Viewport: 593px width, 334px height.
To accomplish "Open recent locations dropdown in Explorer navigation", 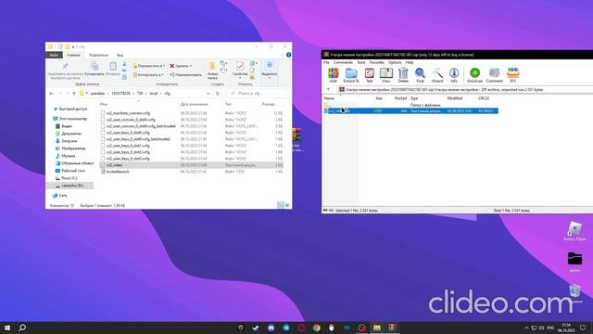I will (x=68, y=93).
